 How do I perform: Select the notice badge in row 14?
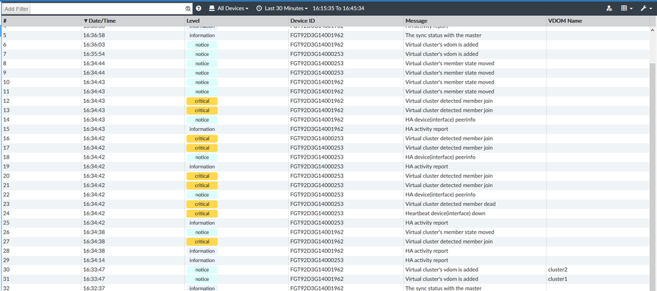coord(202,120)
